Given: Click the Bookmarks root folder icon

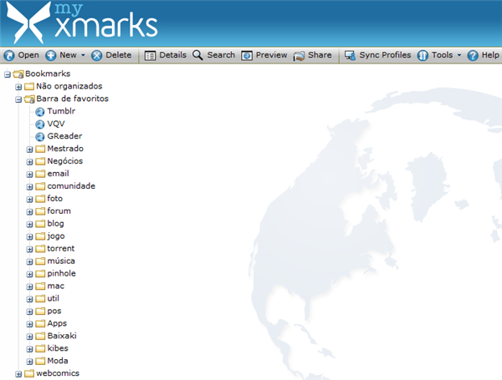Looking at the screenshot, I should (x=18, y=74).
